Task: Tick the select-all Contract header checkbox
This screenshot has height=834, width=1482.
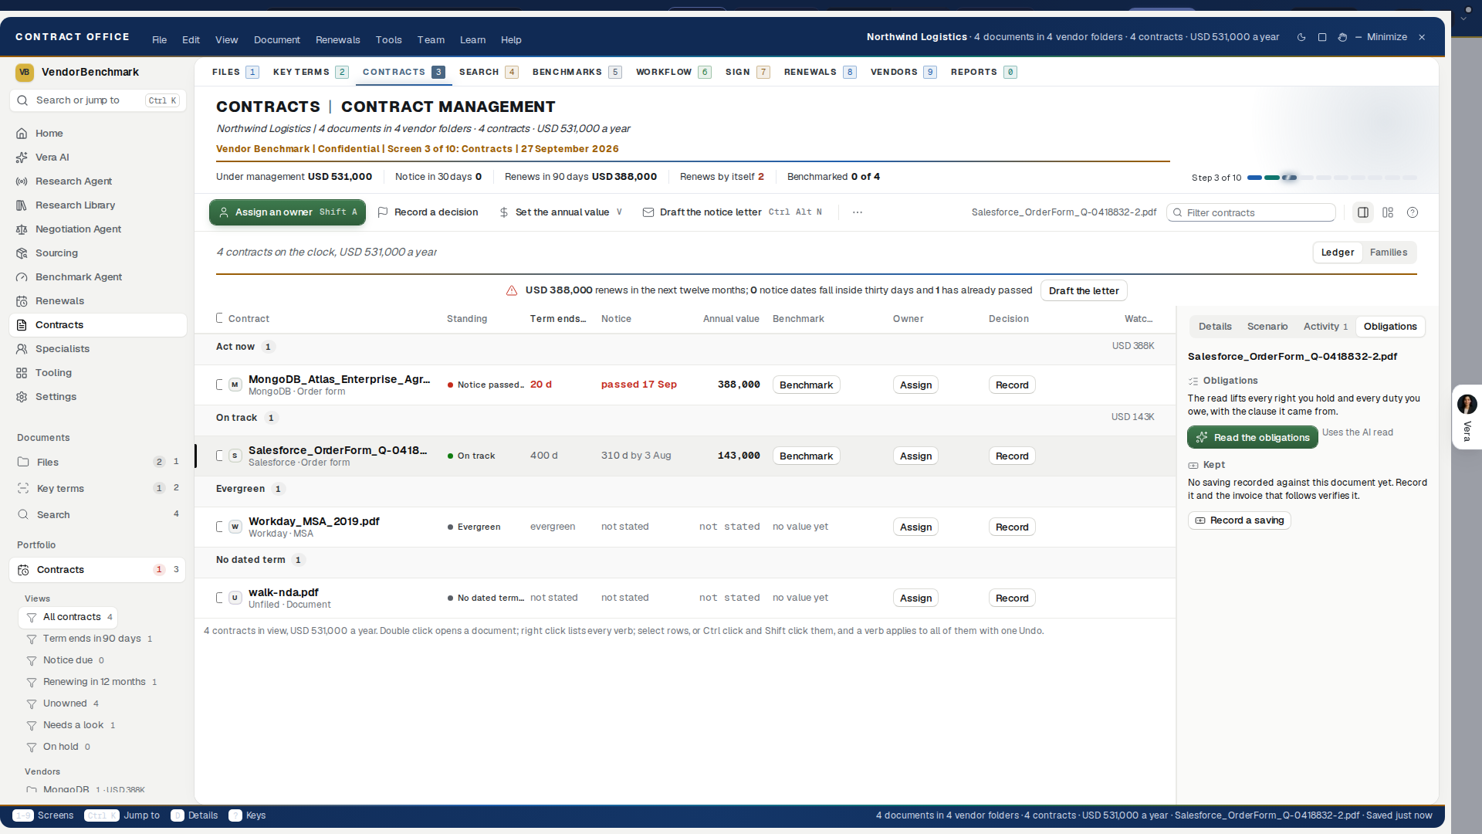Action: click(220, 318)
